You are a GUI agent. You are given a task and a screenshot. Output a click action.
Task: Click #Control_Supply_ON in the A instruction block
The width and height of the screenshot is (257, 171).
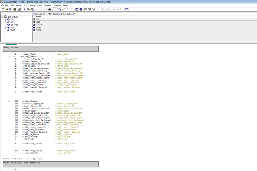[33, 59]
